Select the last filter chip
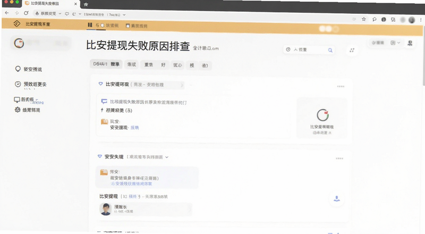The image size is (425, 234). click(205, 65)
